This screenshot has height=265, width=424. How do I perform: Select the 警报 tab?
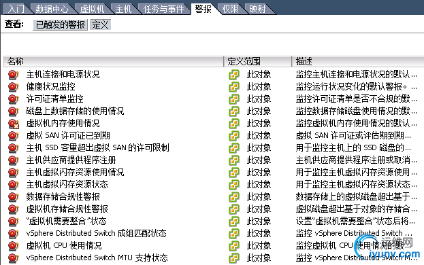click(203, 10)
